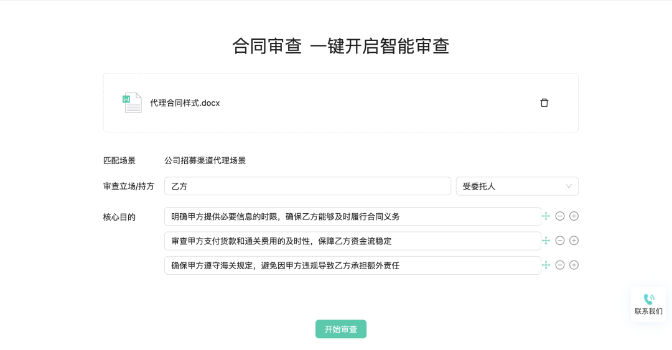The height and width of the screenshot is (350, 672).
Task: Click the move handle for the 审查甲方支付货款 row
Action: 546,241
